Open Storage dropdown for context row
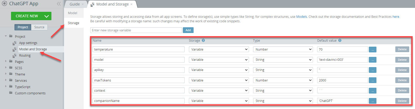Image resolution: width=415 pixels, height=109 pixels. point(219,90)
